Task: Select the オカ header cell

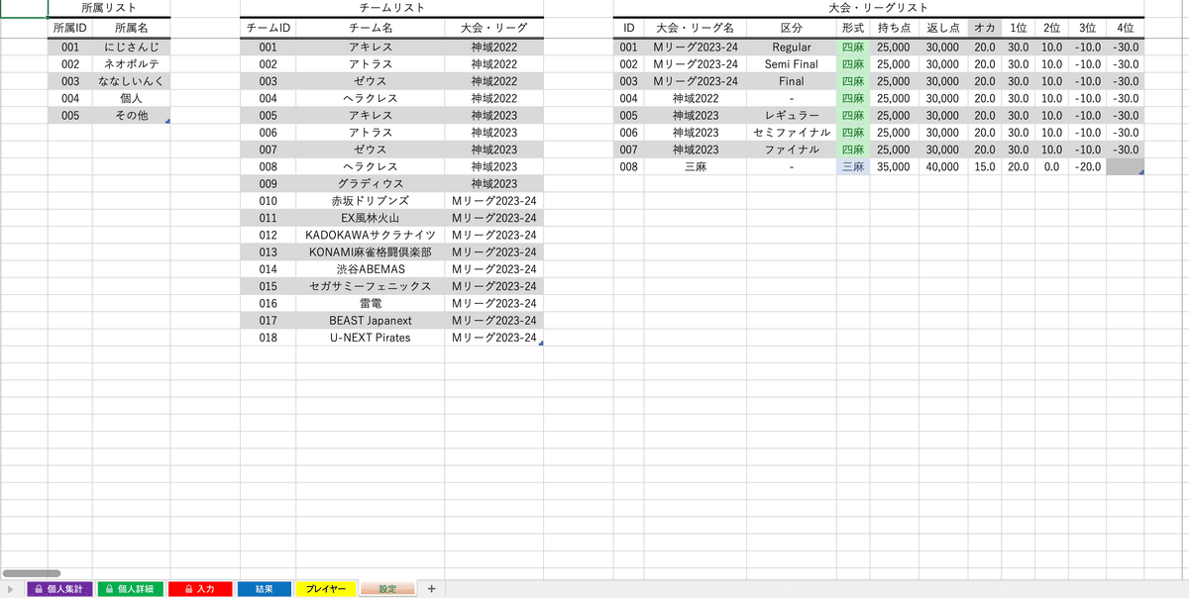Action: click(985, 28)
